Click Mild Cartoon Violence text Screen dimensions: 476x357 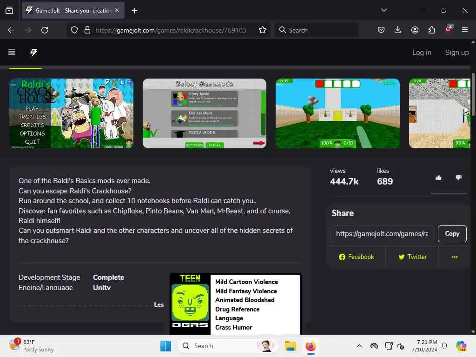click(246, 282)
